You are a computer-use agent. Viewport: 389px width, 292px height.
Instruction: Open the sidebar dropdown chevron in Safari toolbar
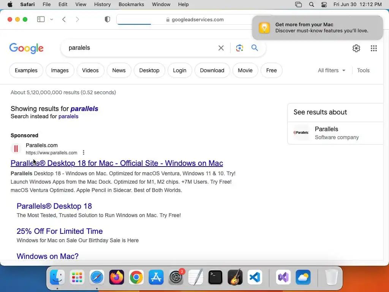[52, 19]
